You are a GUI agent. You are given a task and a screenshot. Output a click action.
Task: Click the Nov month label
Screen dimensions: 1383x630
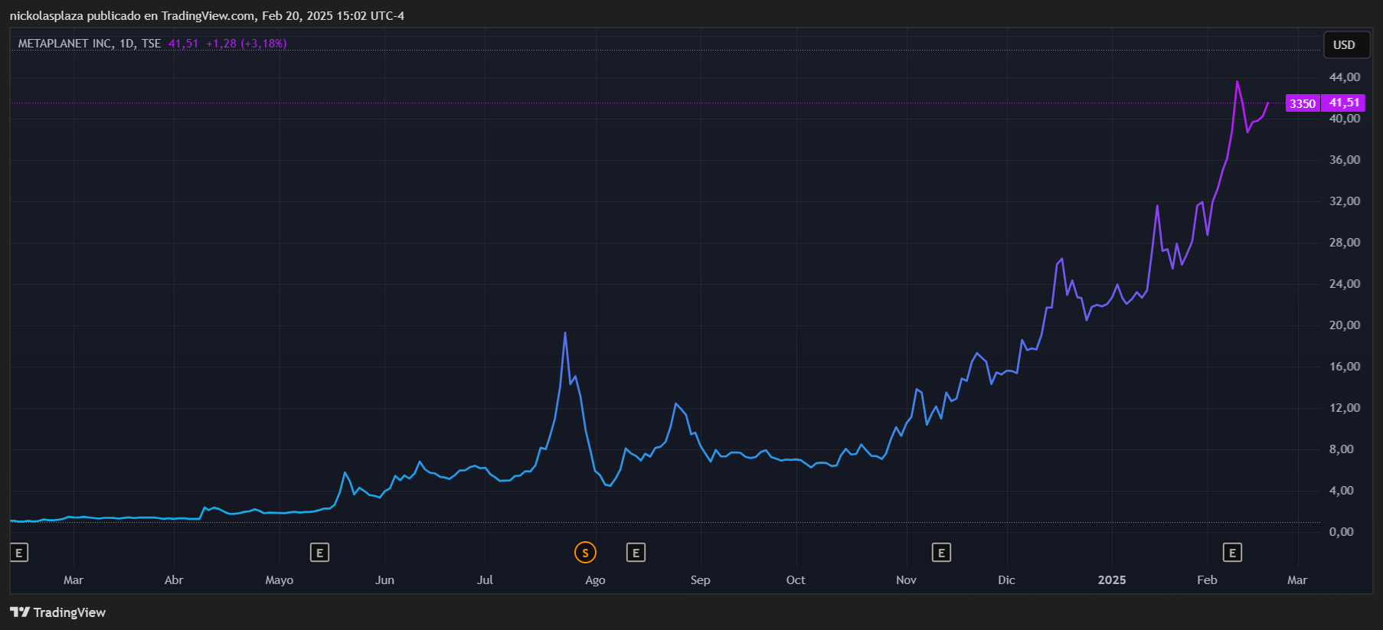[x=906, y=580]
